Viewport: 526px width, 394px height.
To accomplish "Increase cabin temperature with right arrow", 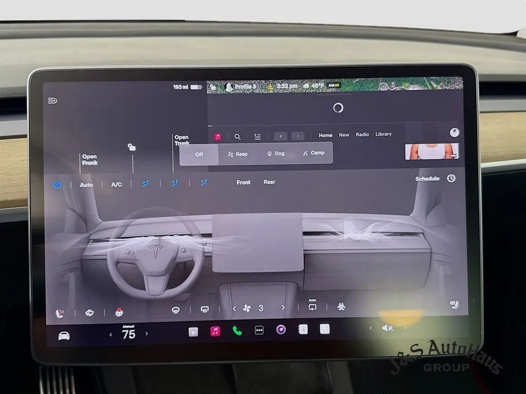I will (x=146, y=333).
